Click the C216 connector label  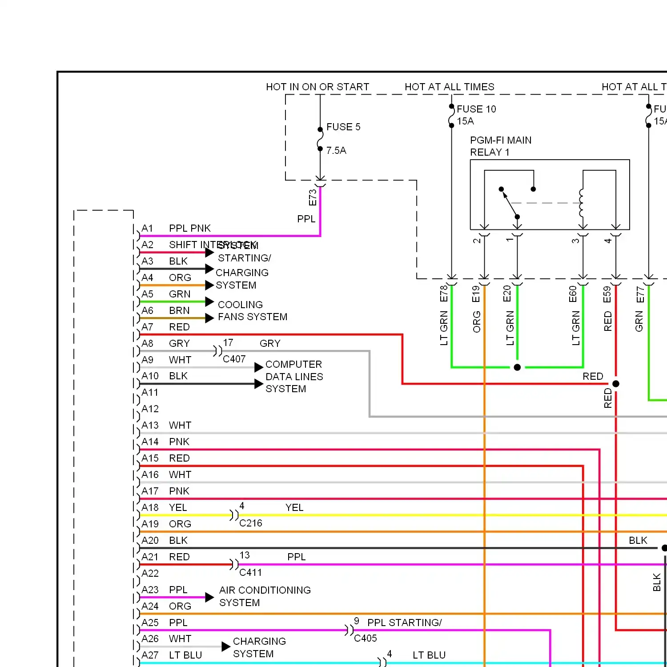point(251,523)
